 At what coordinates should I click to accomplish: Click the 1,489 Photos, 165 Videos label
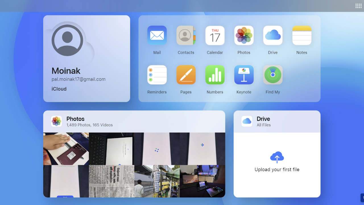[90, 125]
